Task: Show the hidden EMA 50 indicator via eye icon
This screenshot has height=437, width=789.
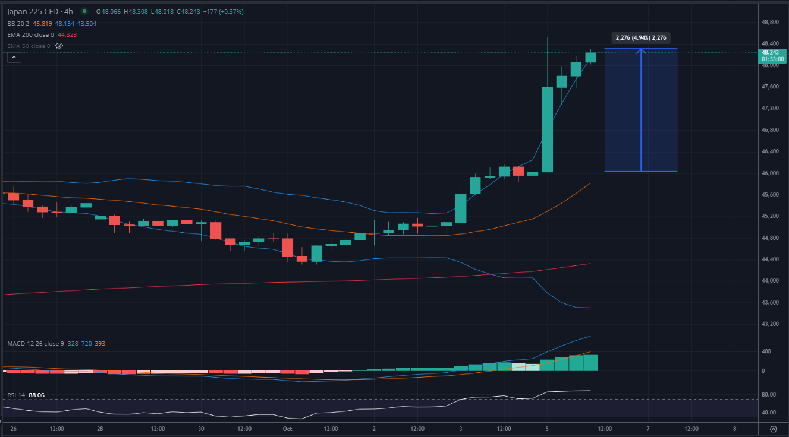Action: pos(59,46)
